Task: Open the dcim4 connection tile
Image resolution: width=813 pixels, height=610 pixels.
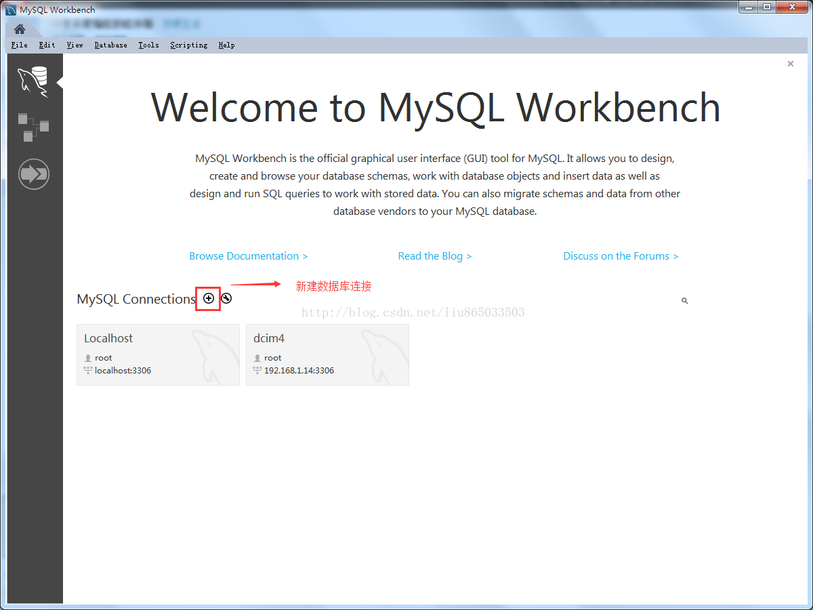Action: point(327,354)
